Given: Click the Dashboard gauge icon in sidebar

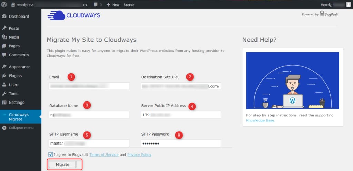Looking at the screenshot, I should [4, 17].
